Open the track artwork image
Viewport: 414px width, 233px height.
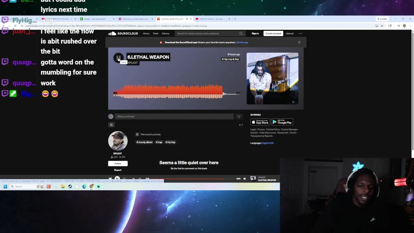pyautogui.click(x=272, y=79)
